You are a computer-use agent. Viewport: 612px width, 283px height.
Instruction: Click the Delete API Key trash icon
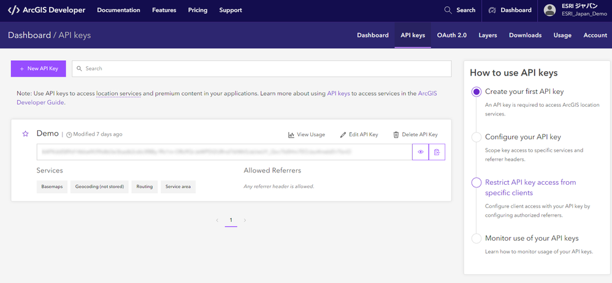pyautogui.click(x=396, y=134)
